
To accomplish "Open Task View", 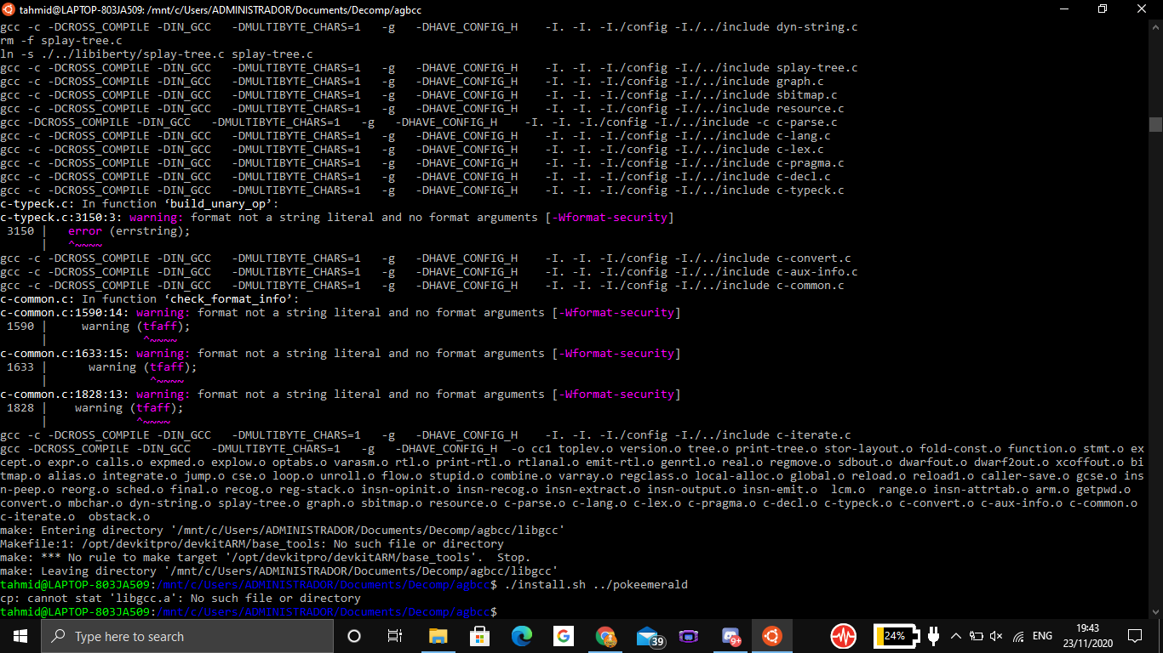I will [x=394, y=636].
